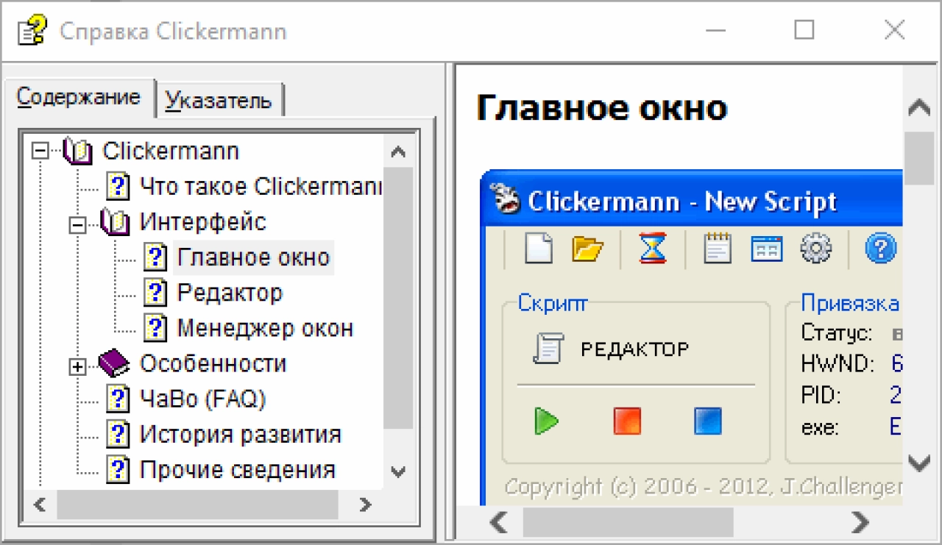
Task: Click the red stop square
Action: click(627, 421)
